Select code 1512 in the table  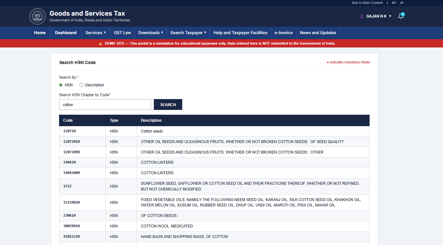pos(67,186)
